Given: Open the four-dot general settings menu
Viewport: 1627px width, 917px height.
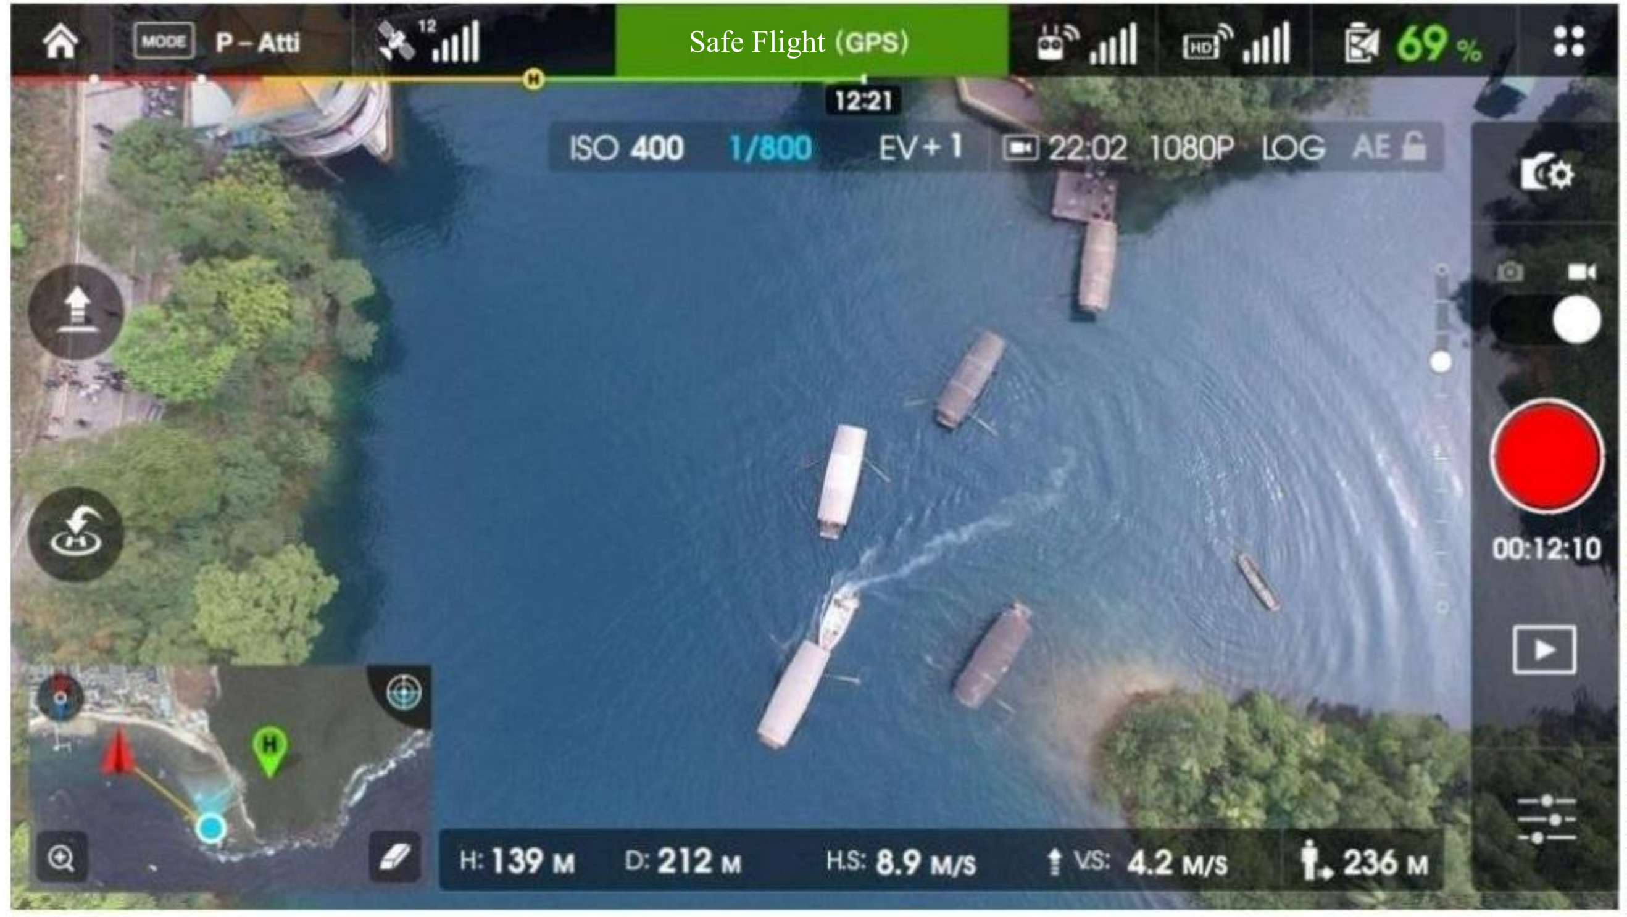Looking at the screenshot, I should click(x=1569, y=42).
